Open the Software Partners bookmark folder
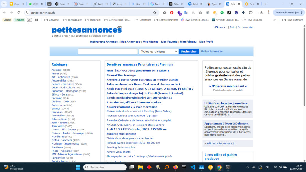The image size is (306, 172). coord(166,20)
